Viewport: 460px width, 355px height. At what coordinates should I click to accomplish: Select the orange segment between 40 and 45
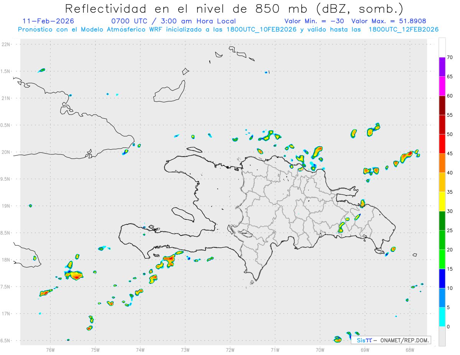pos(442,163)
